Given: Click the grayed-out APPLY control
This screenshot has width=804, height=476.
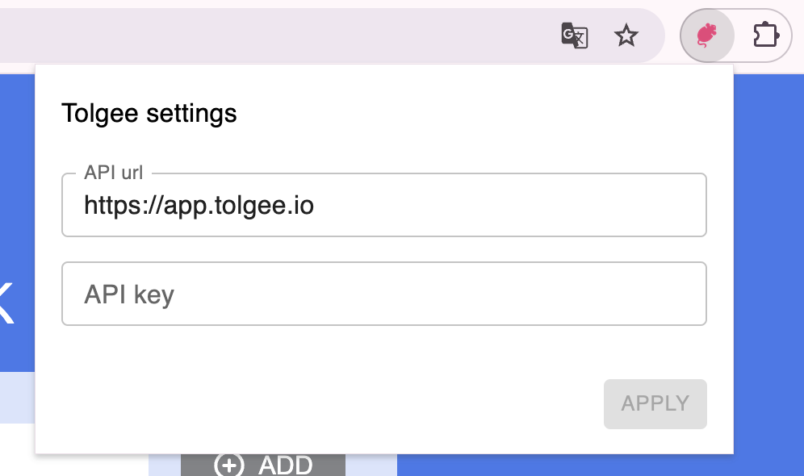Looking at the screenshot, I should [655, 403].
